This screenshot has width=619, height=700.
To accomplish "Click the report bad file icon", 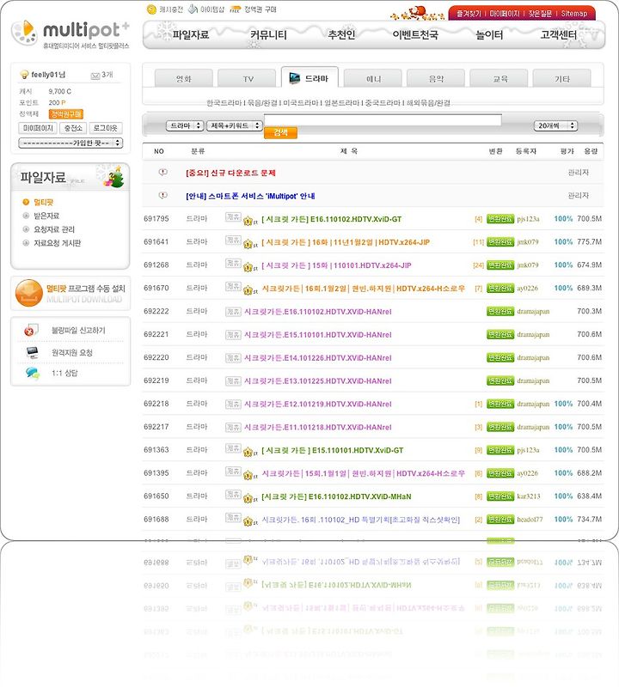I will coord(31,330).
